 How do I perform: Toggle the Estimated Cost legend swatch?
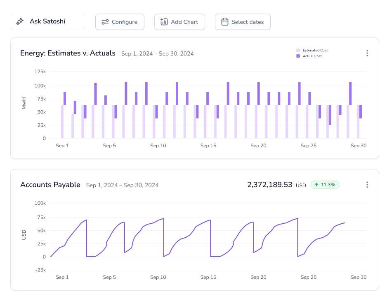click(298, 50)
